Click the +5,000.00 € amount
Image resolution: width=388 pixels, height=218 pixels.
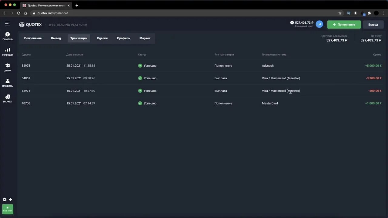[x=373, y=66]
